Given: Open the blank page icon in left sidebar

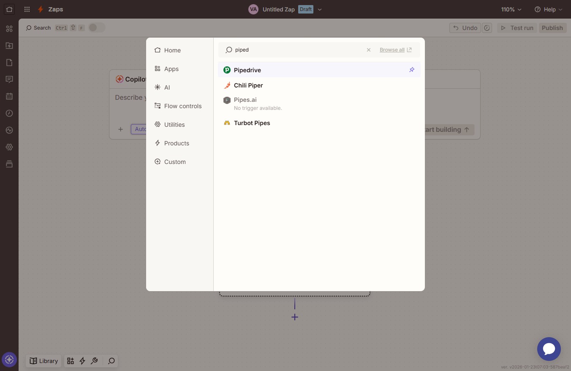Looking at the screenshot, I should pos(9,63).
